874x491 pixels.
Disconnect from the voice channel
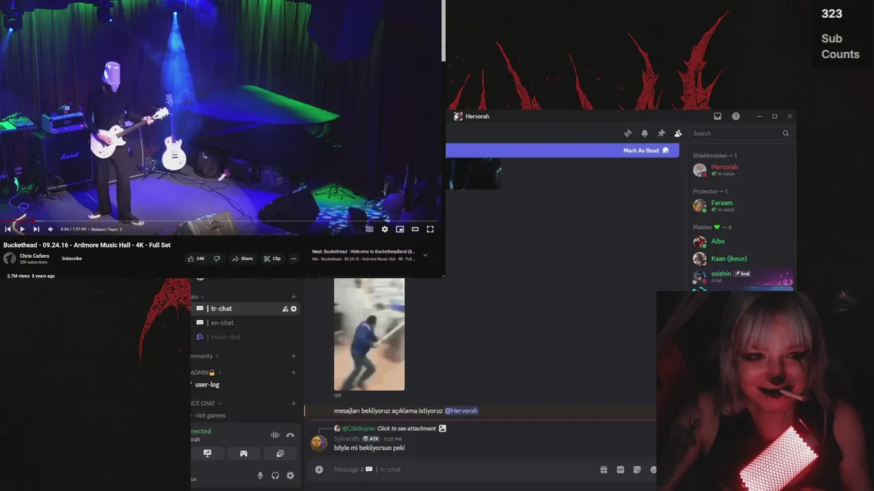[290, 435]
